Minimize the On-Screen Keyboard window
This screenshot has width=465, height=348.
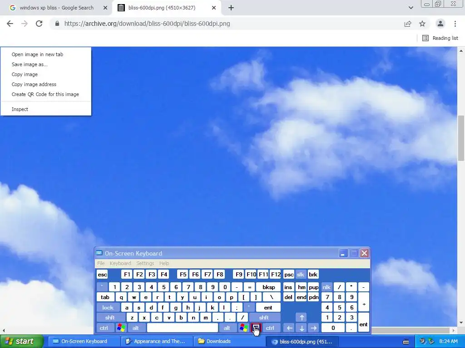(x=343, y=253)
